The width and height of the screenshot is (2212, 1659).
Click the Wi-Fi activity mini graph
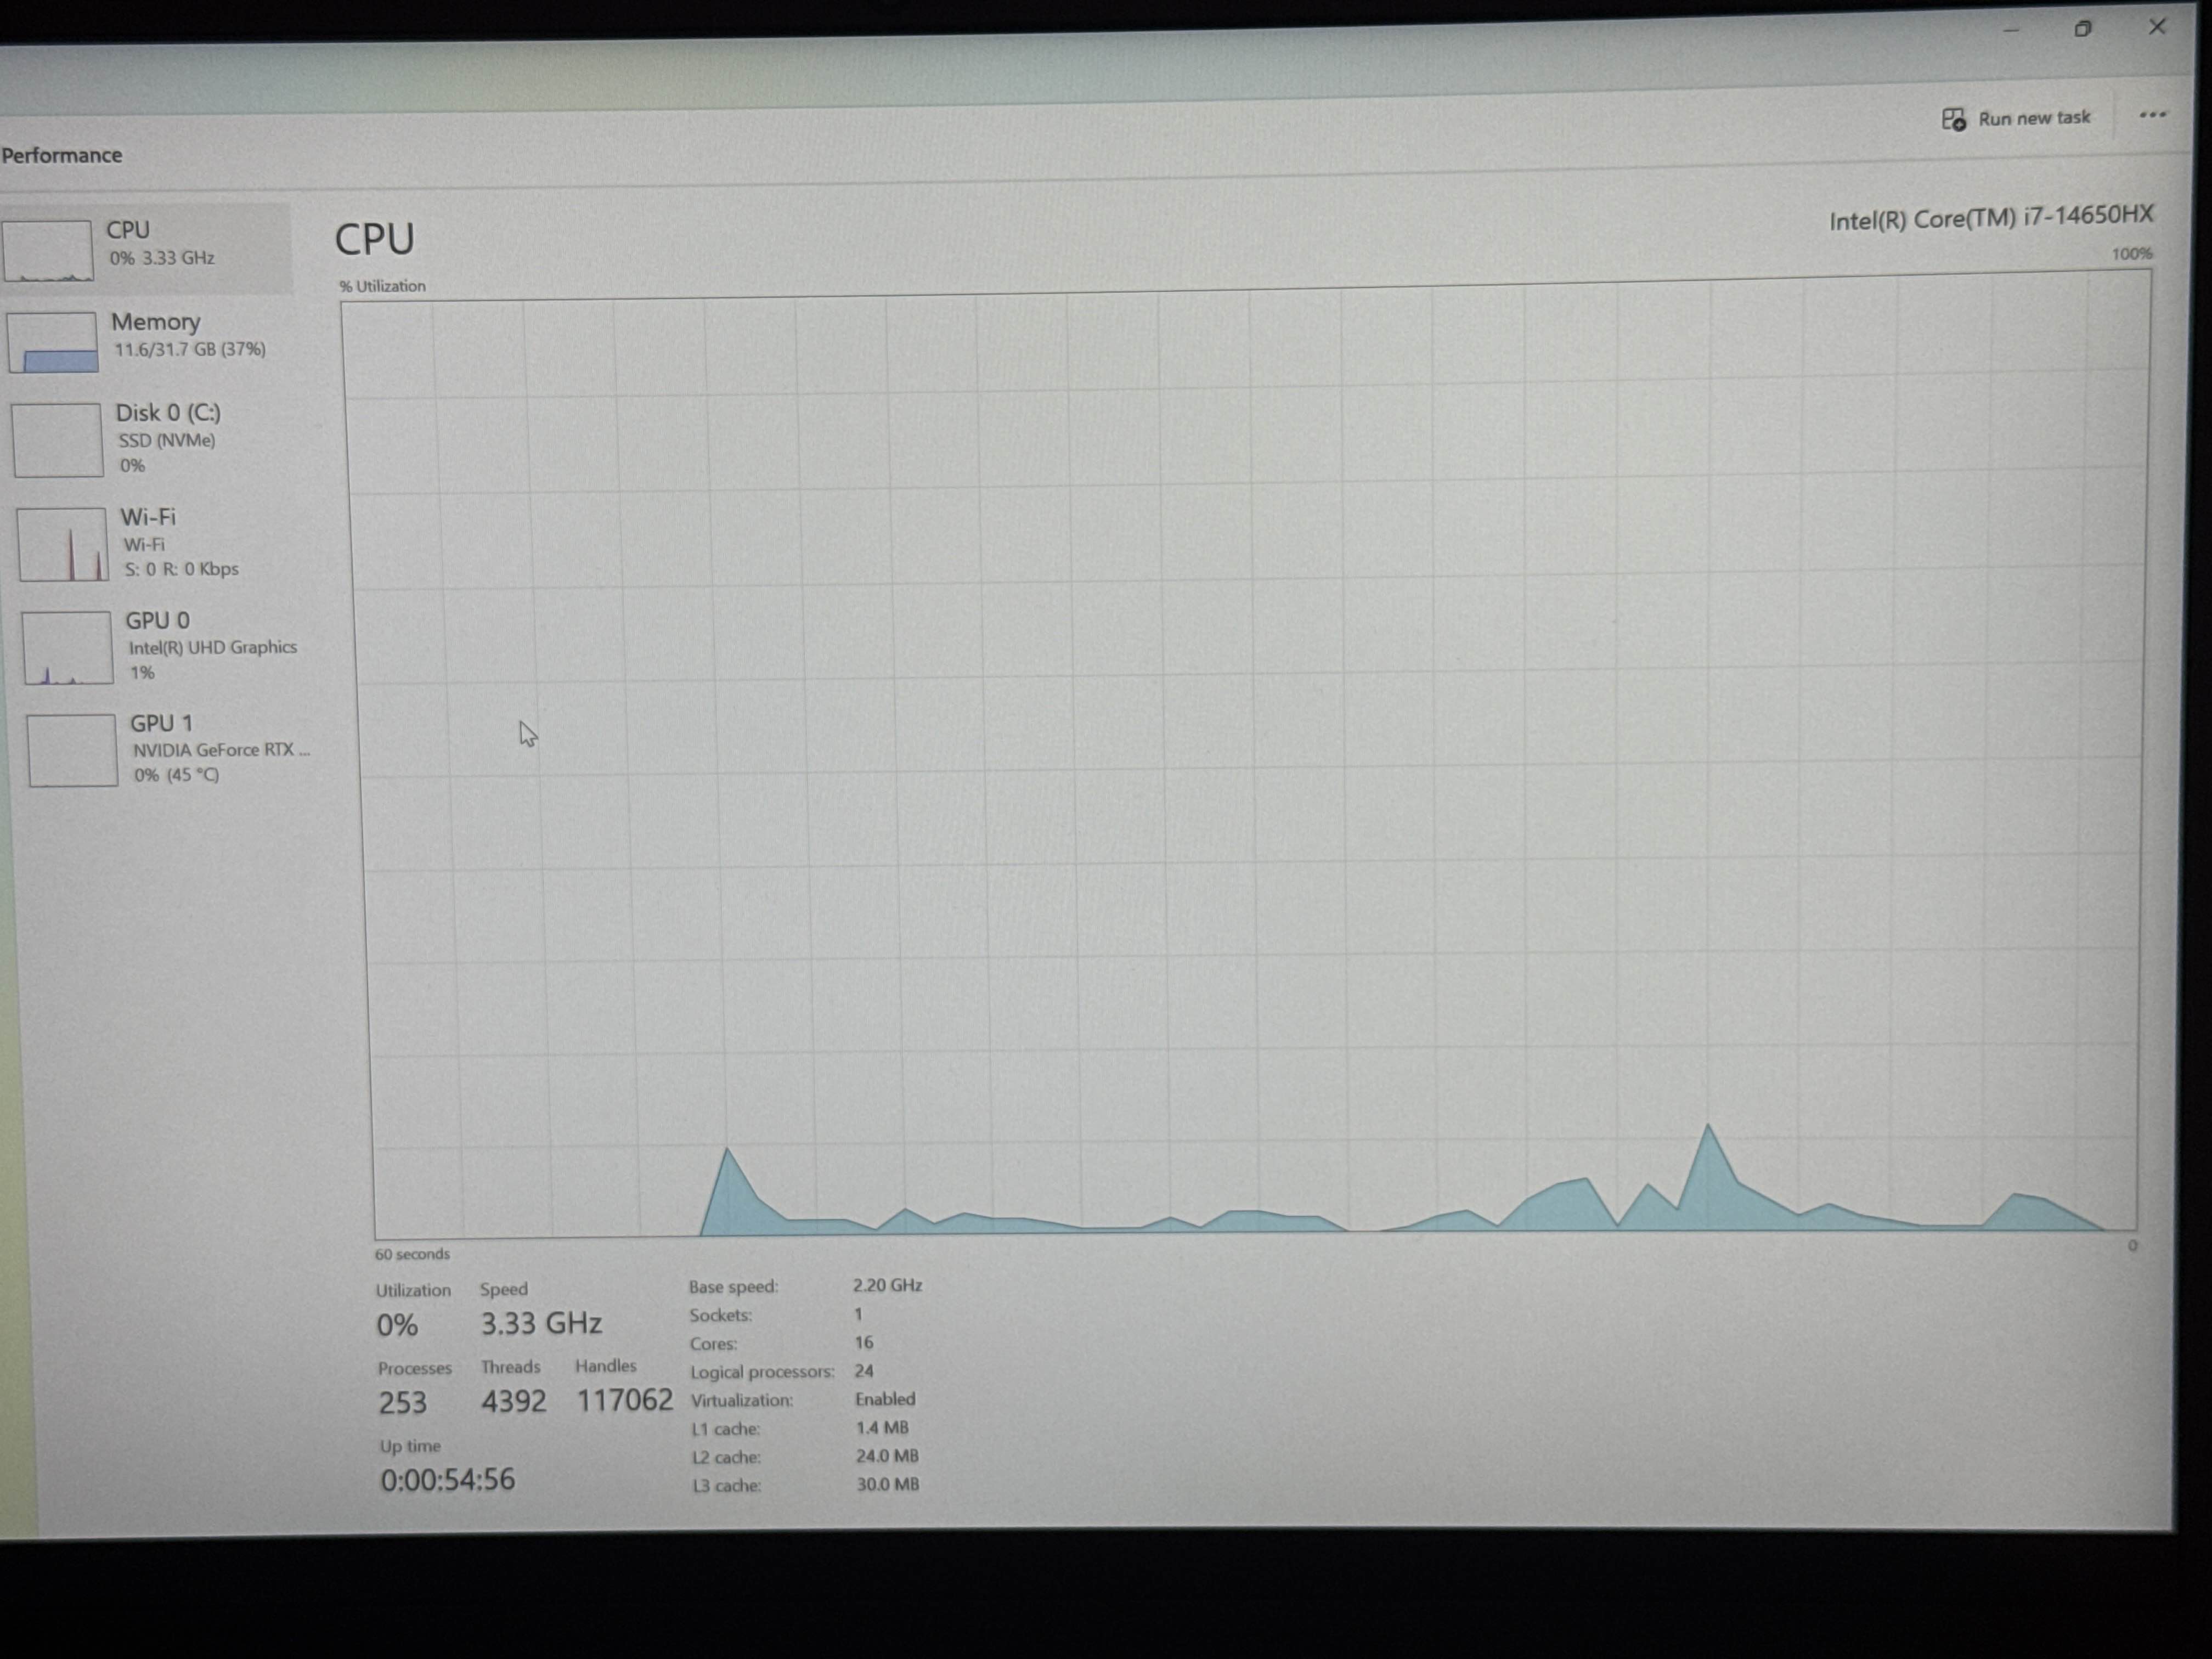tap(62, 544)
